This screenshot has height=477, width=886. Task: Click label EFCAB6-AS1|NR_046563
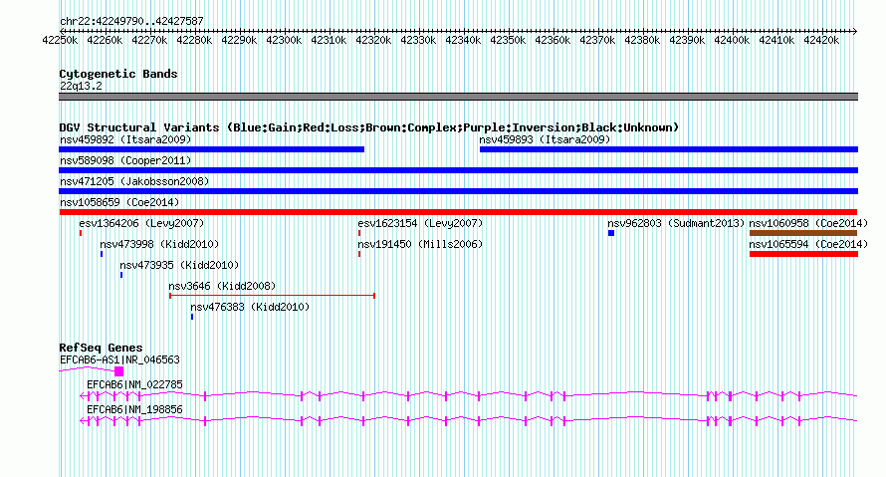[x=119, y=360]
